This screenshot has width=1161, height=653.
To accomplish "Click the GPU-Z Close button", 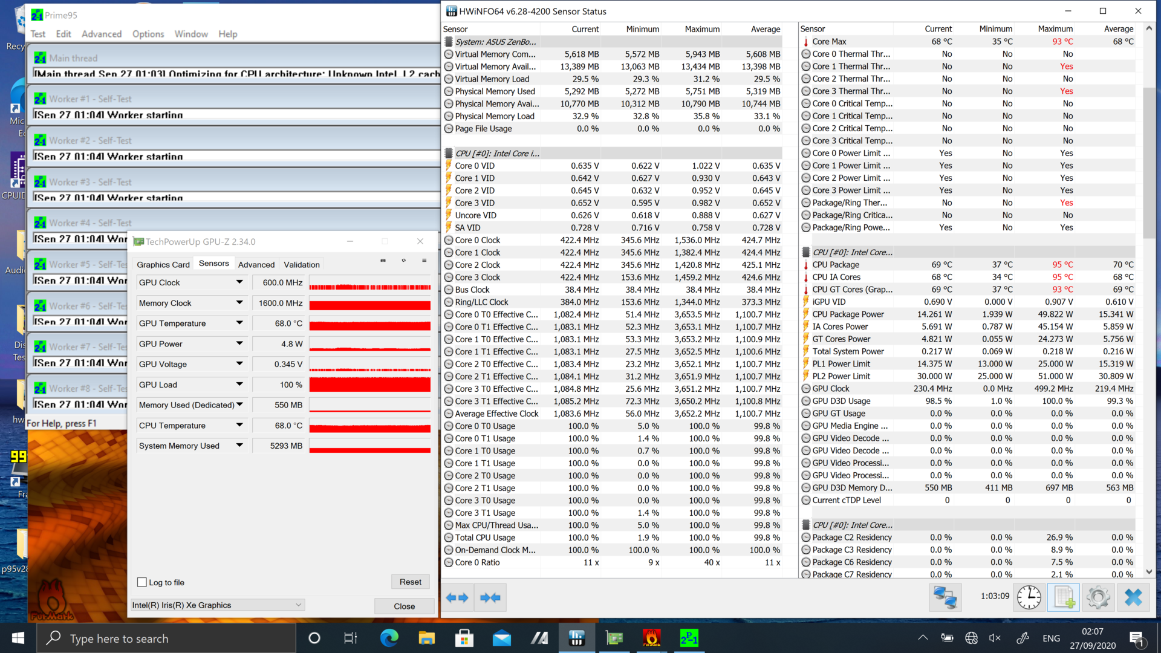I will pos(404,606).
